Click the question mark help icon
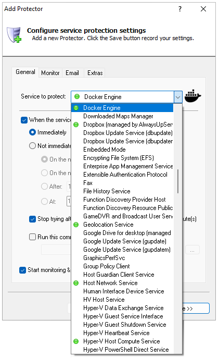The height and width of the screenshot is (358, 219). coord(180,9)
